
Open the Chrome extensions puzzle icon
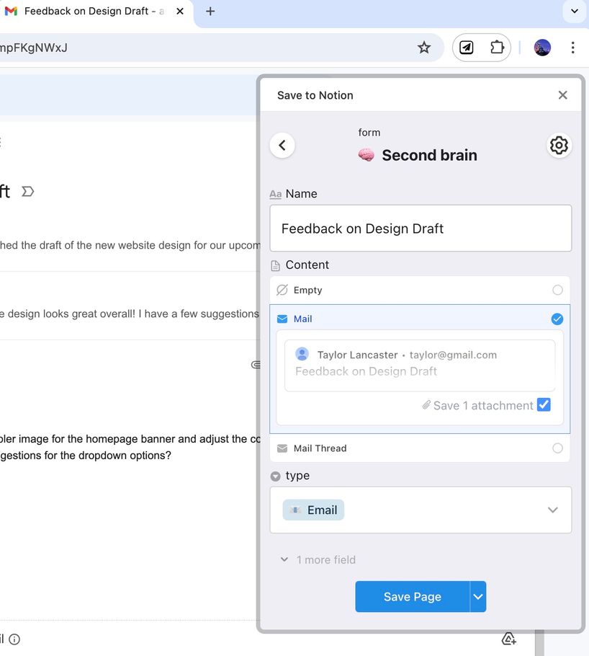[x=497, y=47]
